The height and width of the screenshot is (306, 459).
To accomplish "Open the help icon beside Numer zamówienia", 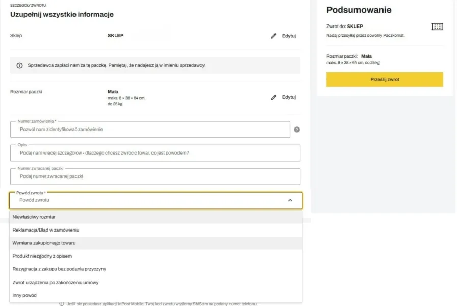I will (x=297, y=130).
